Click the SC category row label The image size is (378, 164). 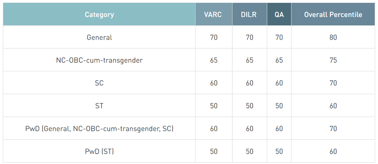(99, 83)
